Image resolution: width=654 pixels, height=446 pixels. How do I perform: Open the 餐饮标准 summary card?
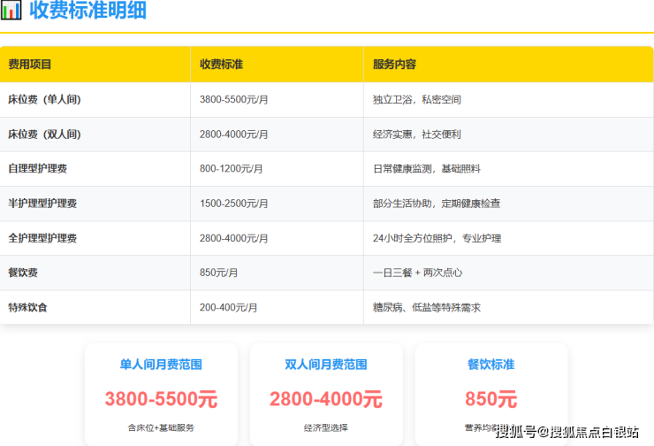click(491, 389)
